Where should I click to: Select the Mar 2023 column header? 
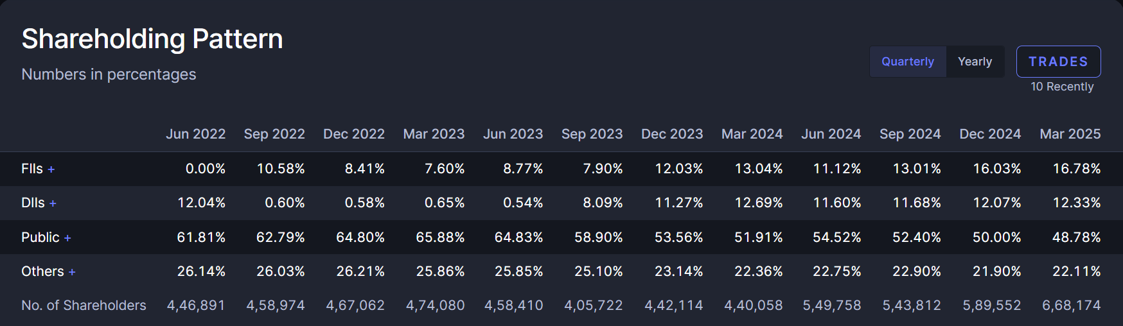tap(434, 134)
